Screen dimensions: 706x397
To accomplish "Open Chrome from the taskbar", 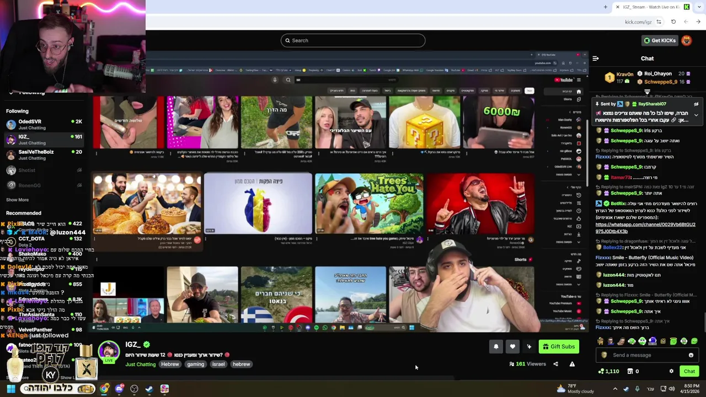I will coord(104,389).
